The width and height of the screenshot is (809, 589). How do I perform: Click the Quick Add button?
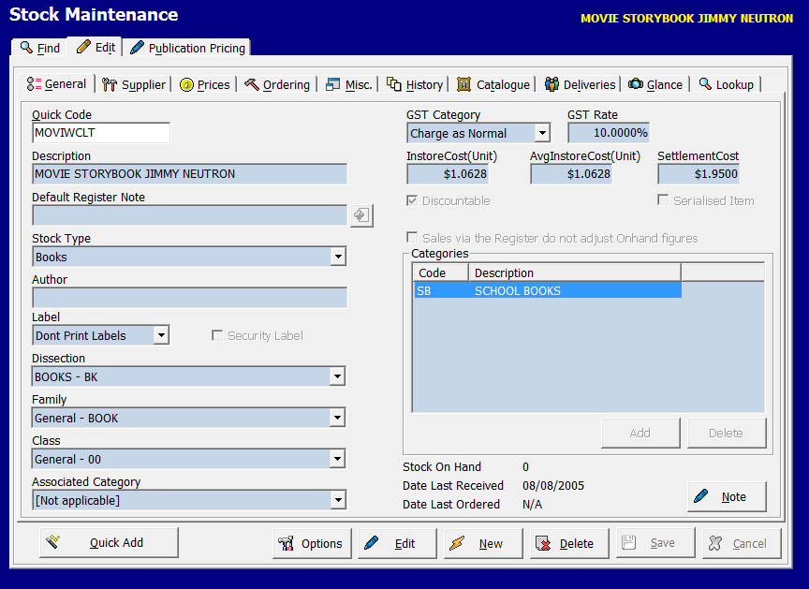[x=109, y=542]
